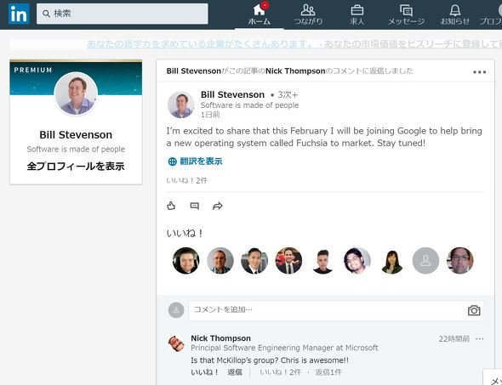Click the 返信1件 reply count
This screenshot has height=385, width=502.
[328, 372]
